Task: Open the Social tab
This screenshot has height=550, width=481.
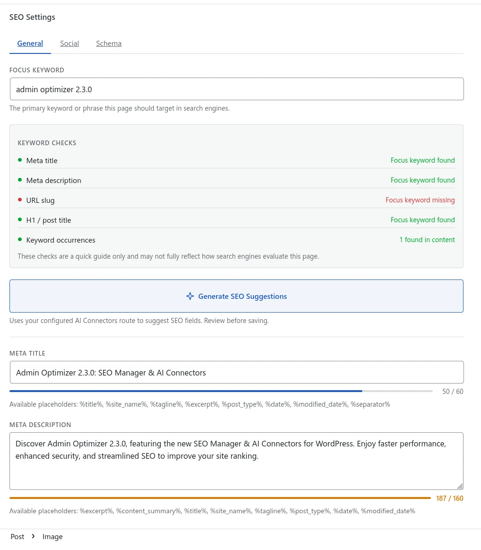Action: point(70,44)
